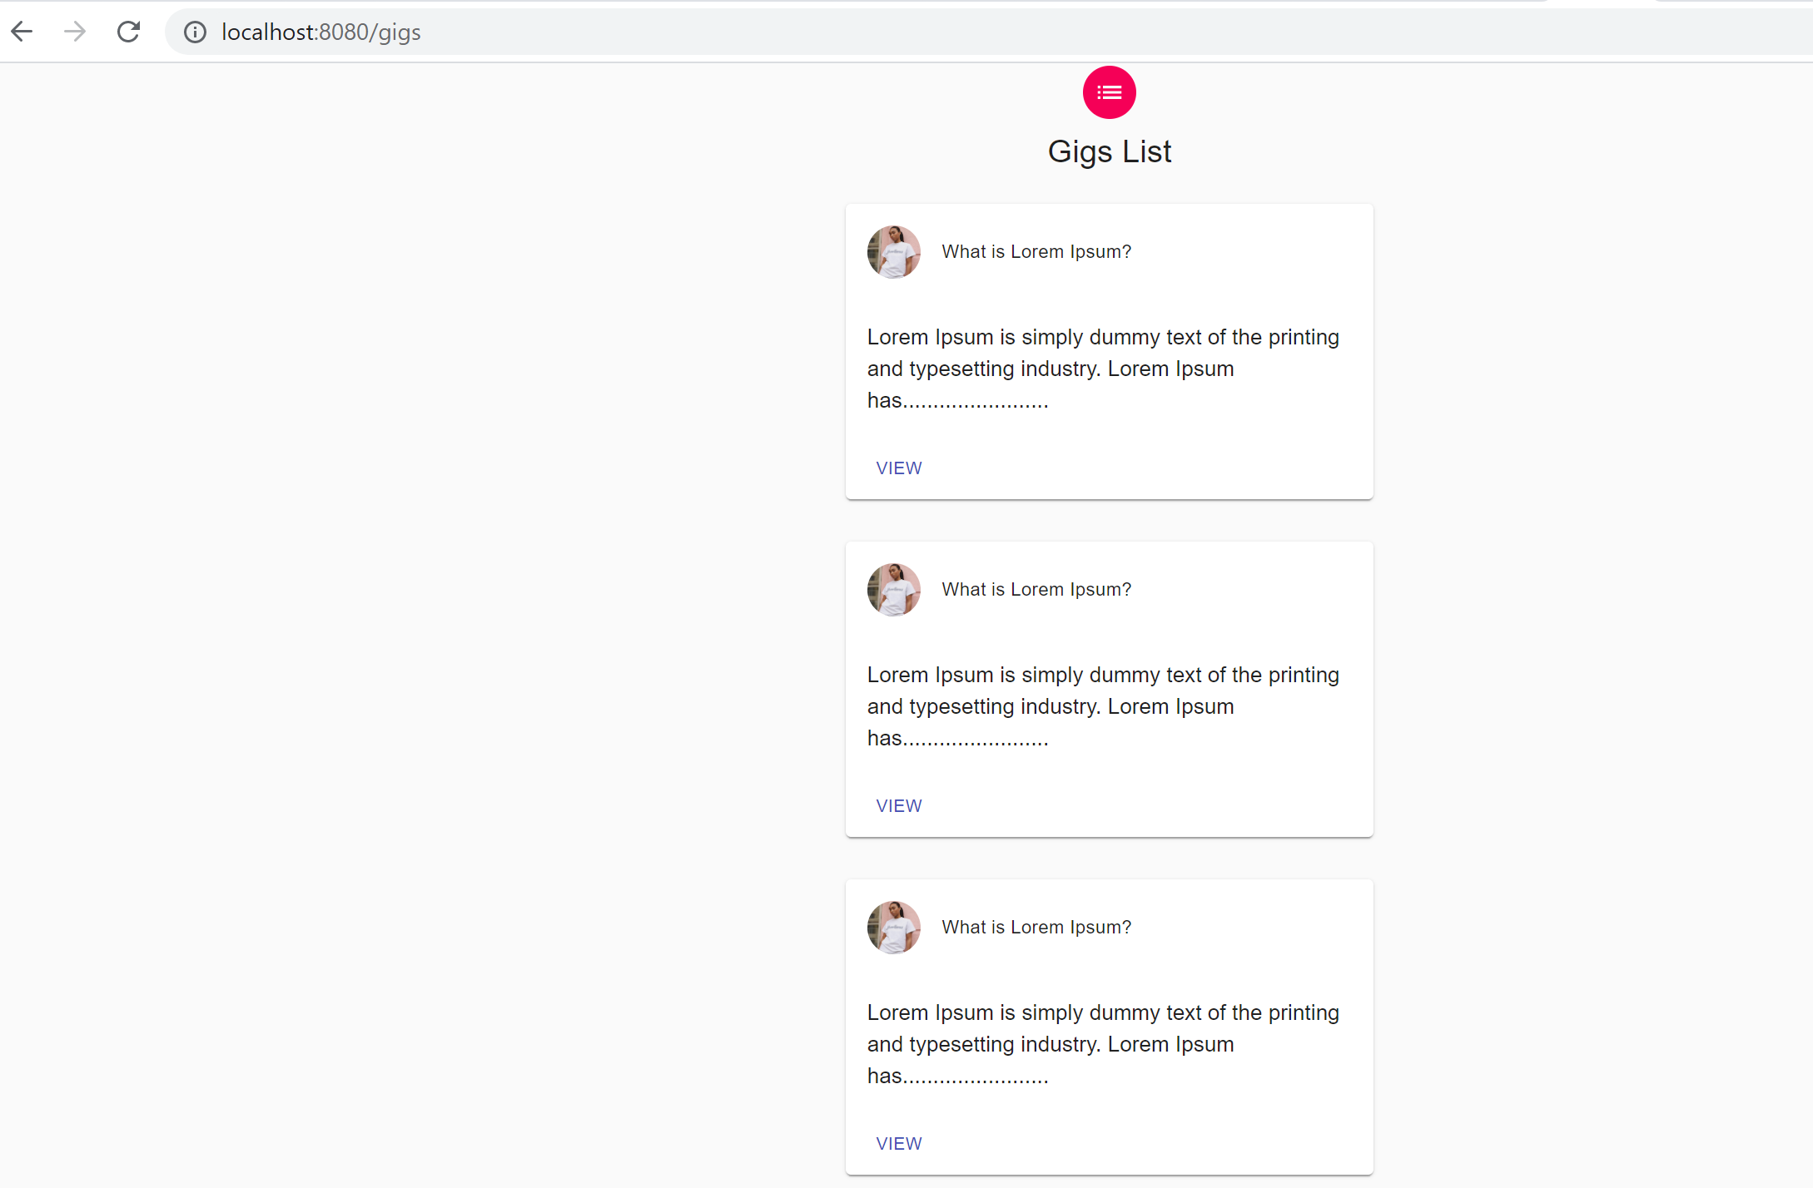
Task: Click the third card's Lorem Ipsum description text
Action: click(1103, 1044)
